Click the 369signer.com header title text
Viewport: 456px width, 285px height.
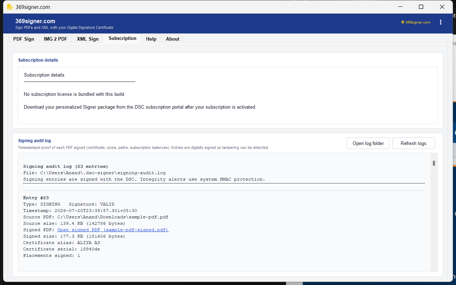point(35,21)
